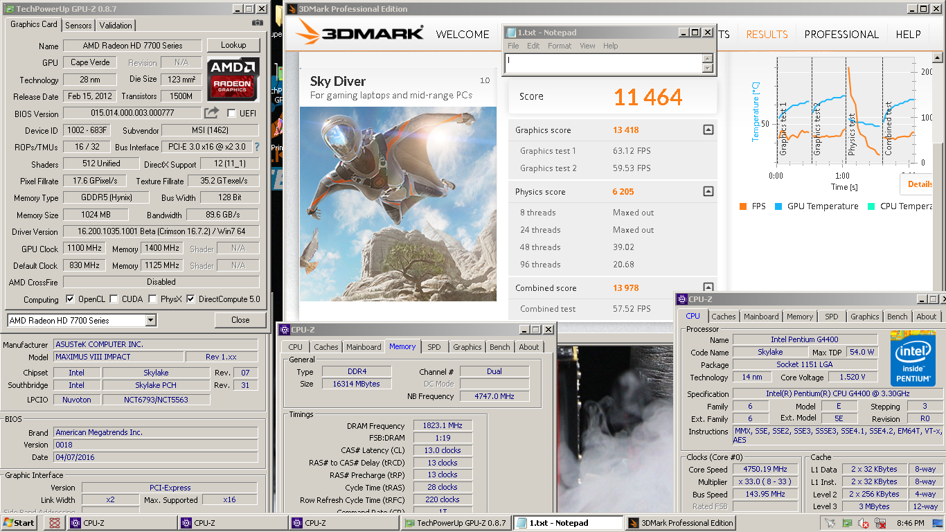946x532 pixels.
Task: Open the Start menu
Action: click(19, 523)
